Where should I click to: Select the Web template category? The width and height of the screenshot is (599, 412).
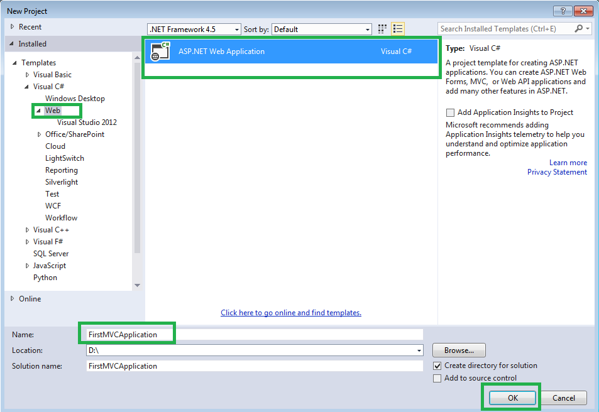point(53,111)
